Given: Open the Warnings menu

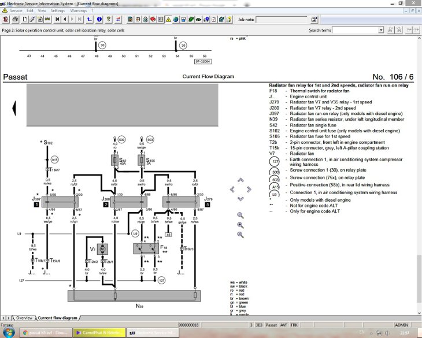Looking at the screenshot, I should pos(78,10).
